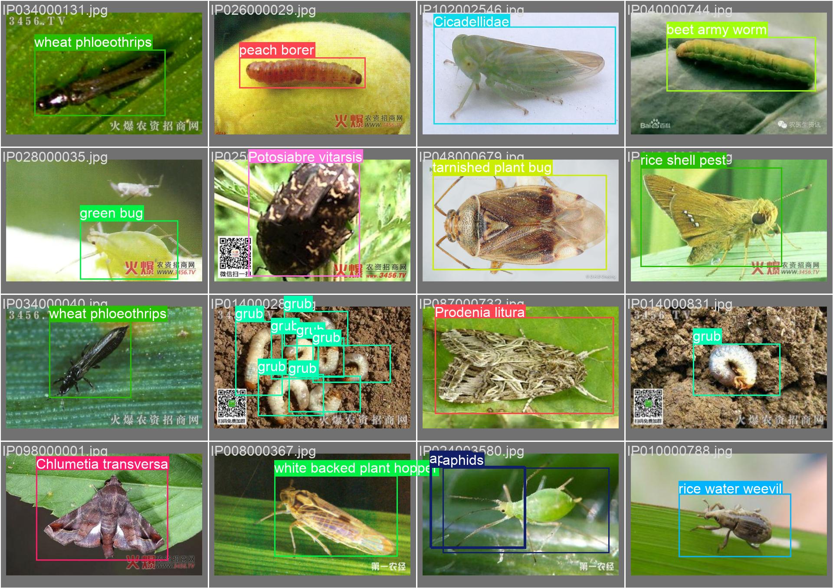Click the 'green bug' label tag
This screenshot has width=833, height=588.
pyautogui.click(x=112, y=213)
